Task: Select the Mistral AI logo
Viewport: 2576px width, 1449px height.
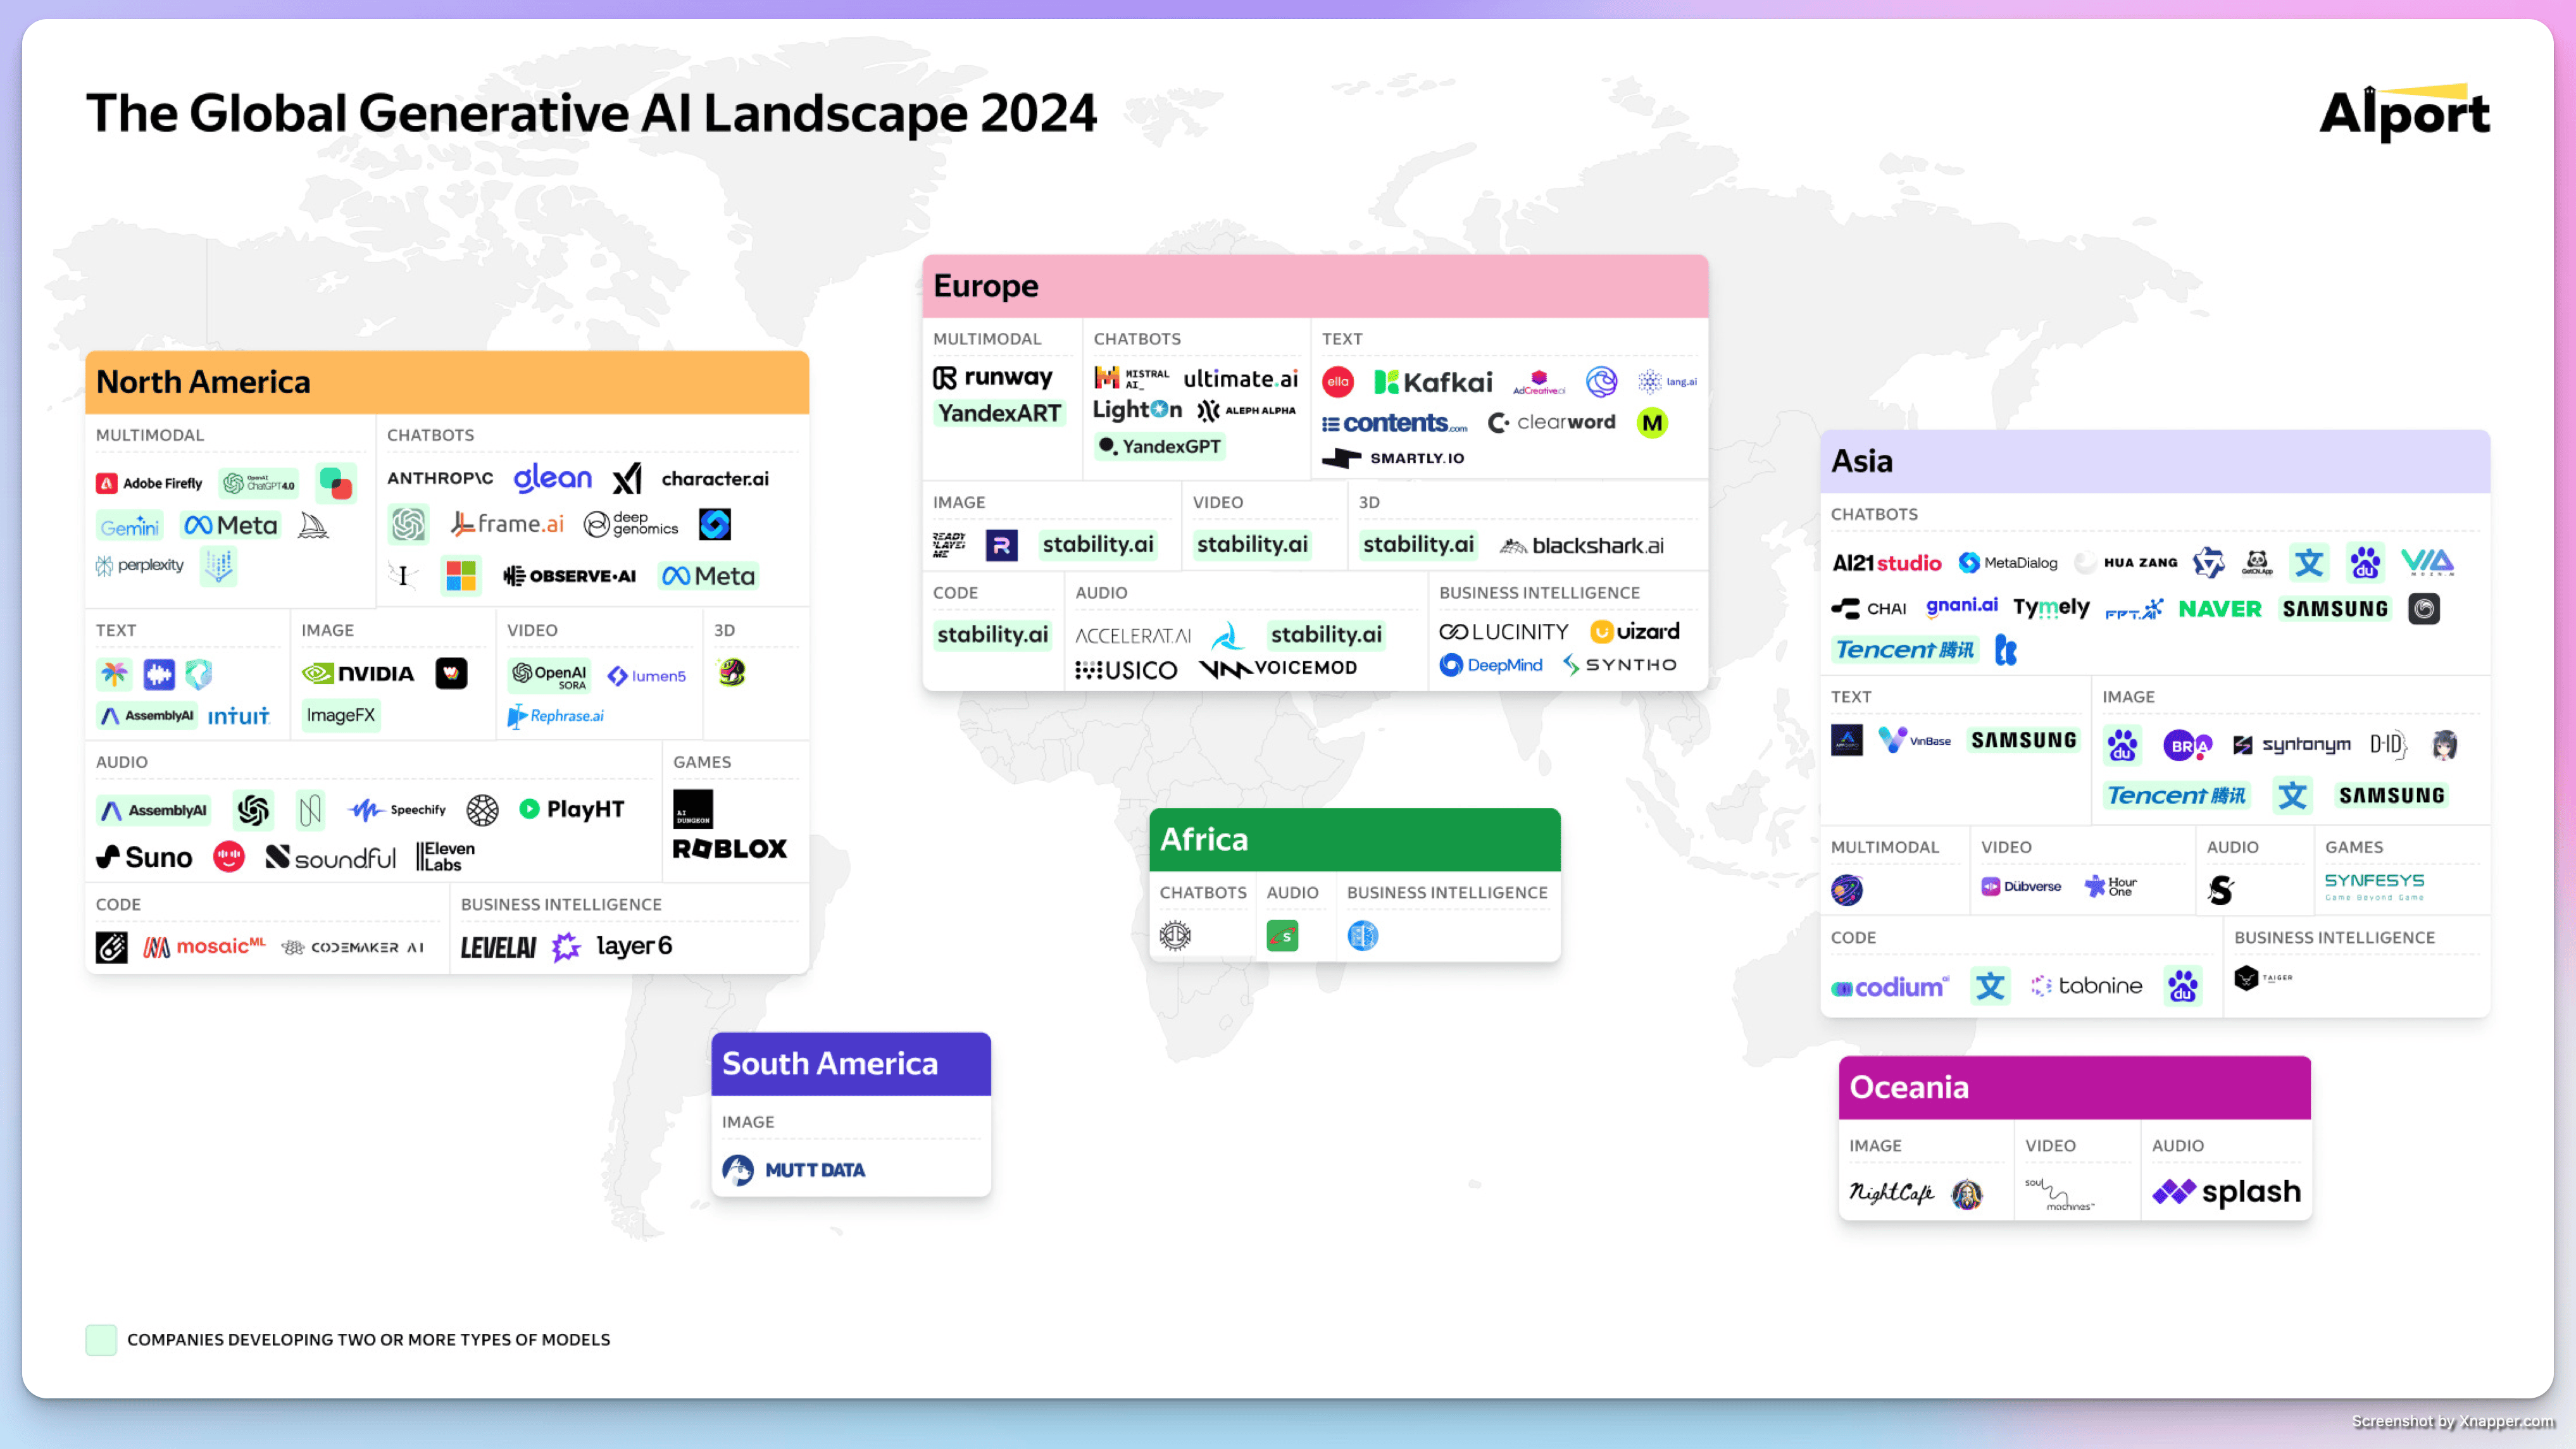Action: (x=1132, y=378)
